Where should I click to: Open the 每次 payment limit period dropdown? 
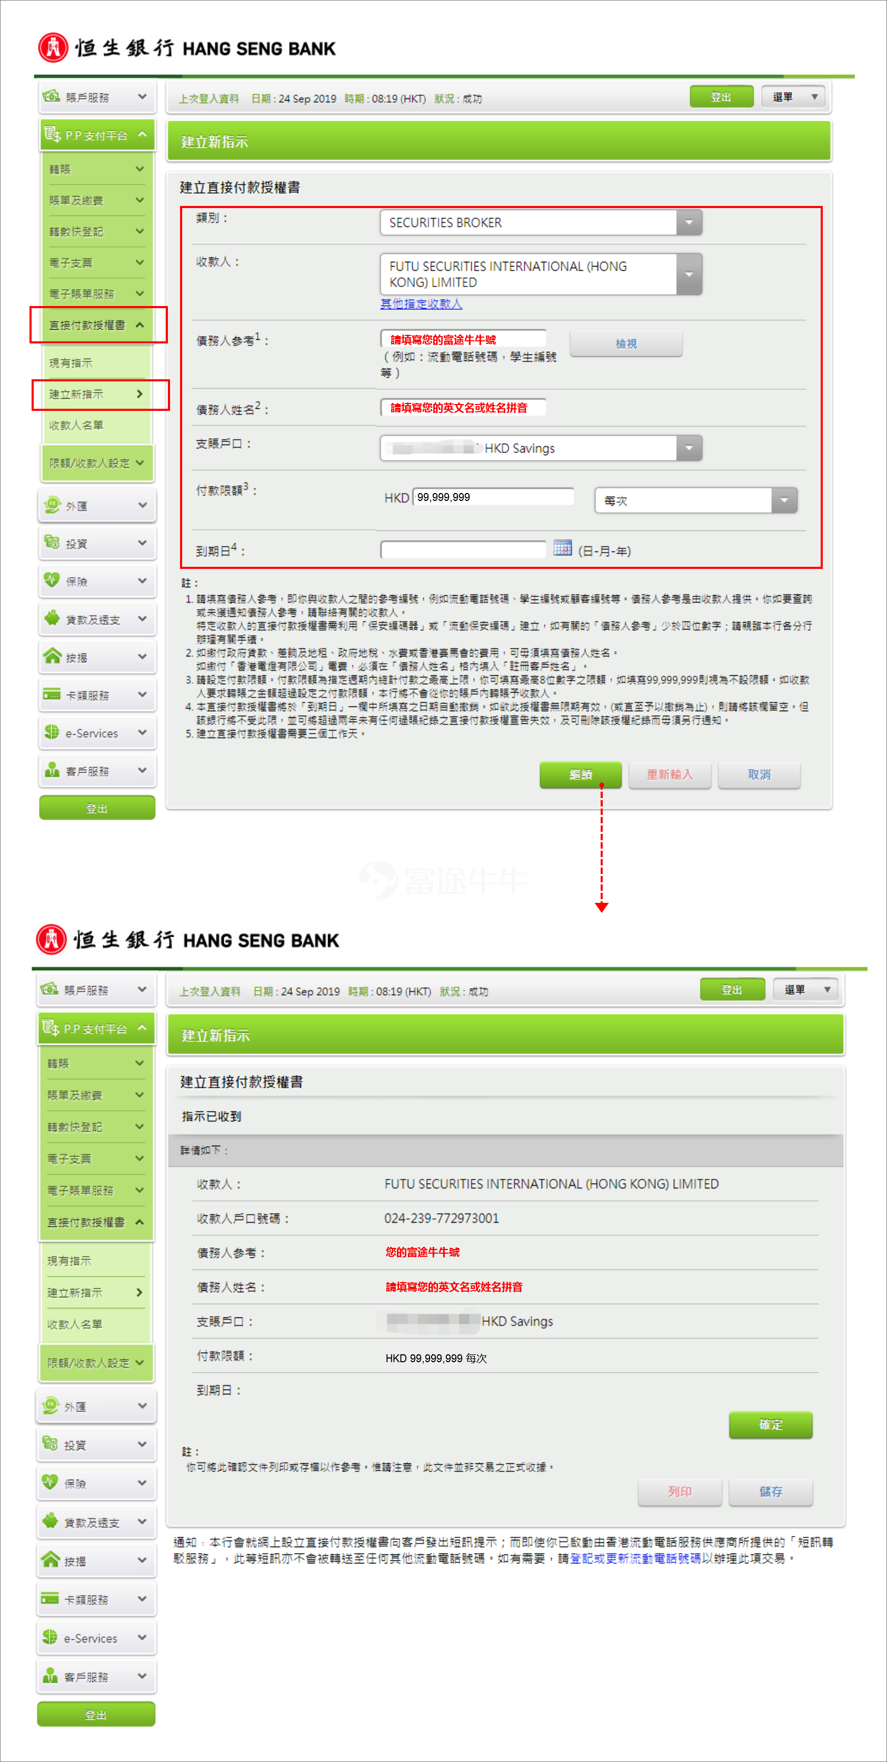[x=696, y=500]
